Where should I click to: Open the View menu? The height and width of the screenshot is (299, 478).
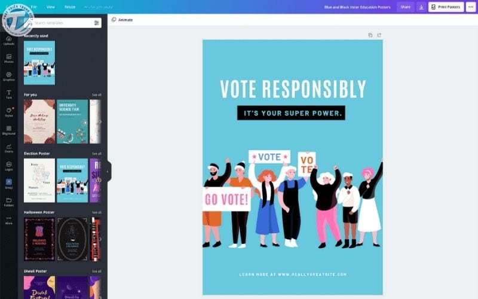[51, 7]
